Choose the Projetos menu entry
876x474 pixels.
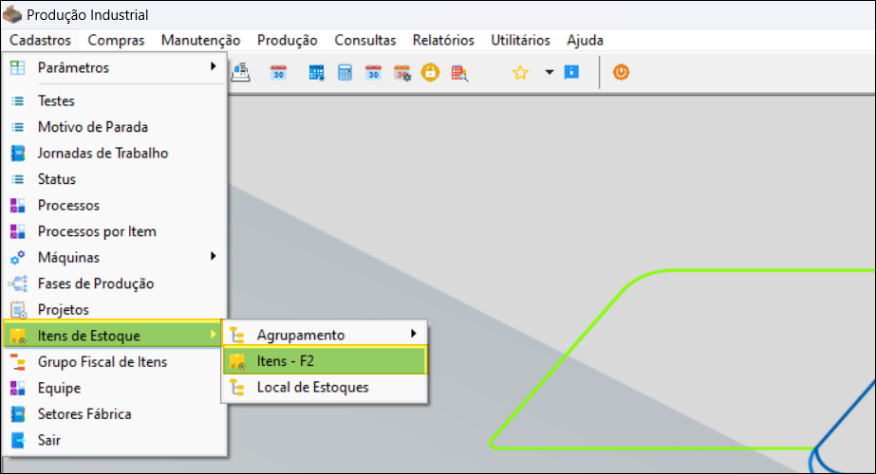click(x=114, y=309)
